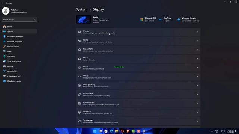This screenshot has height=134, width=239.
Task: Open the Activation row chevron
Action: point(197,112)
